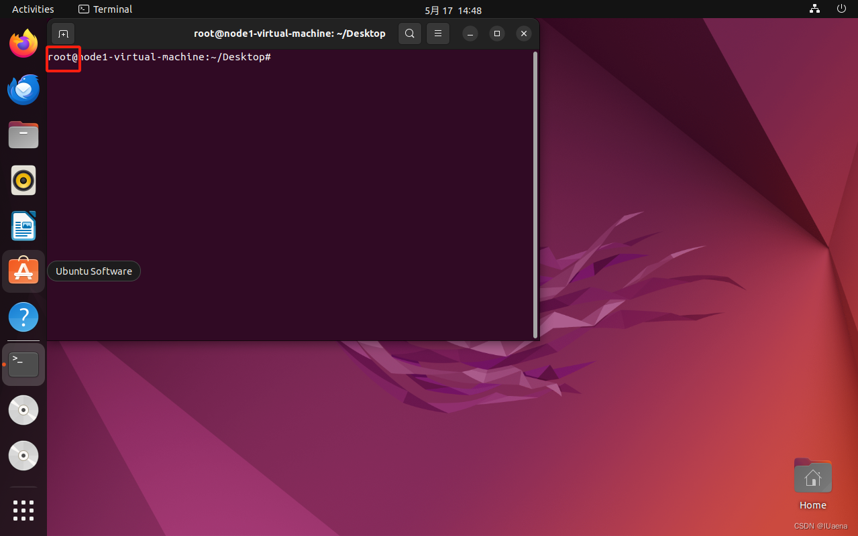Open the Home folder on desktop
This screenshot has width=858, height=536.
pyautogui.click(x=813, y=484)
